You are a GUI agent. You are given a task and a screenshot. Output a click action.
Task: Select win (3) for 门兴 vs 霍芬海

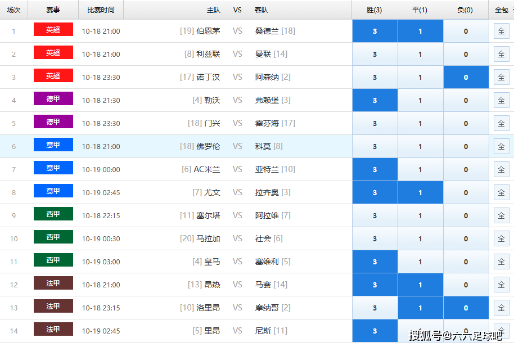pyautogui.click(x=375, y=123)
